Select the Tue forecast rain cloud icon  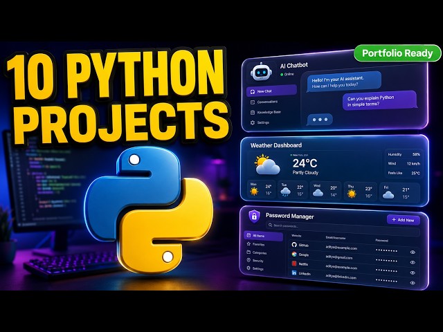(x=285, y=192)
